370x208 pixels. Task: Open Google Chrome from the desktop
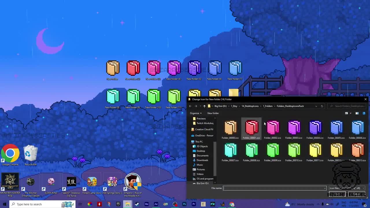(x=10, y=153)
